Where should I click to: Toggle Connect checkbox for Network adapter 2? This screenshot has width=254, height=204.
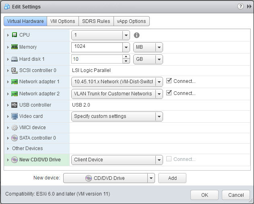coord(169,93)
